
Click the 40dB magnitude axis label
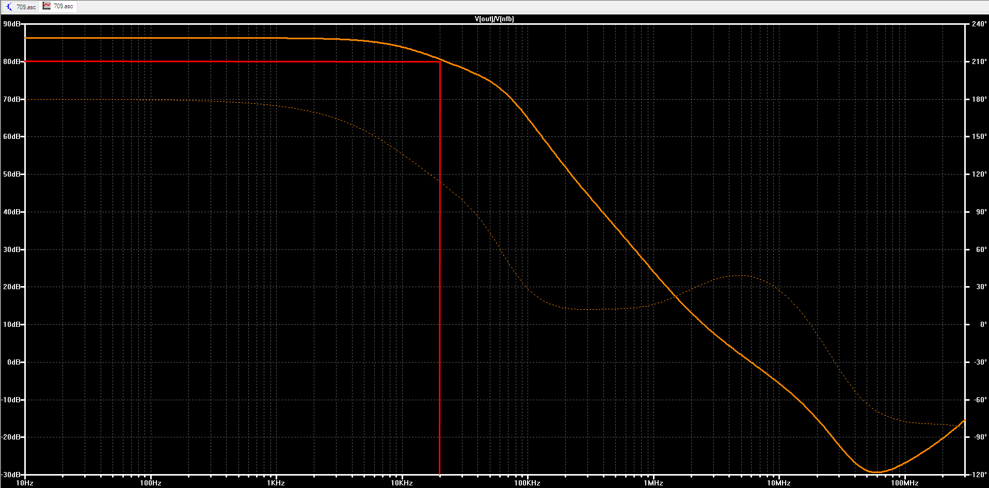coord(12,212)
